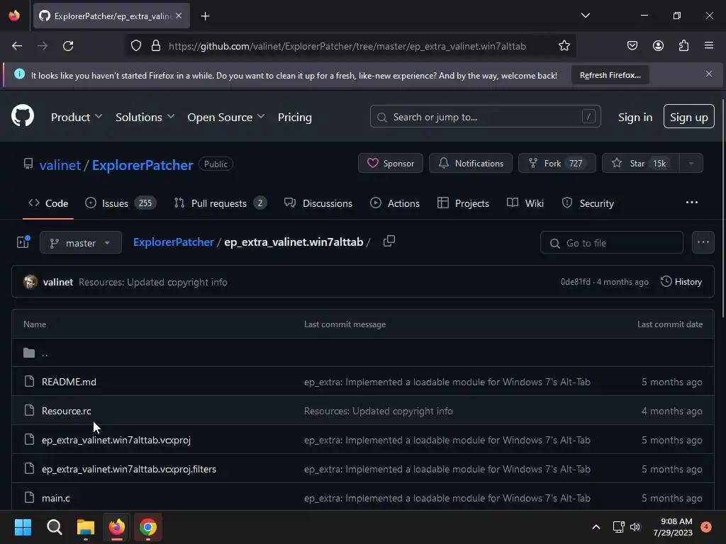Click padlock site security icon

pos(156,46)
